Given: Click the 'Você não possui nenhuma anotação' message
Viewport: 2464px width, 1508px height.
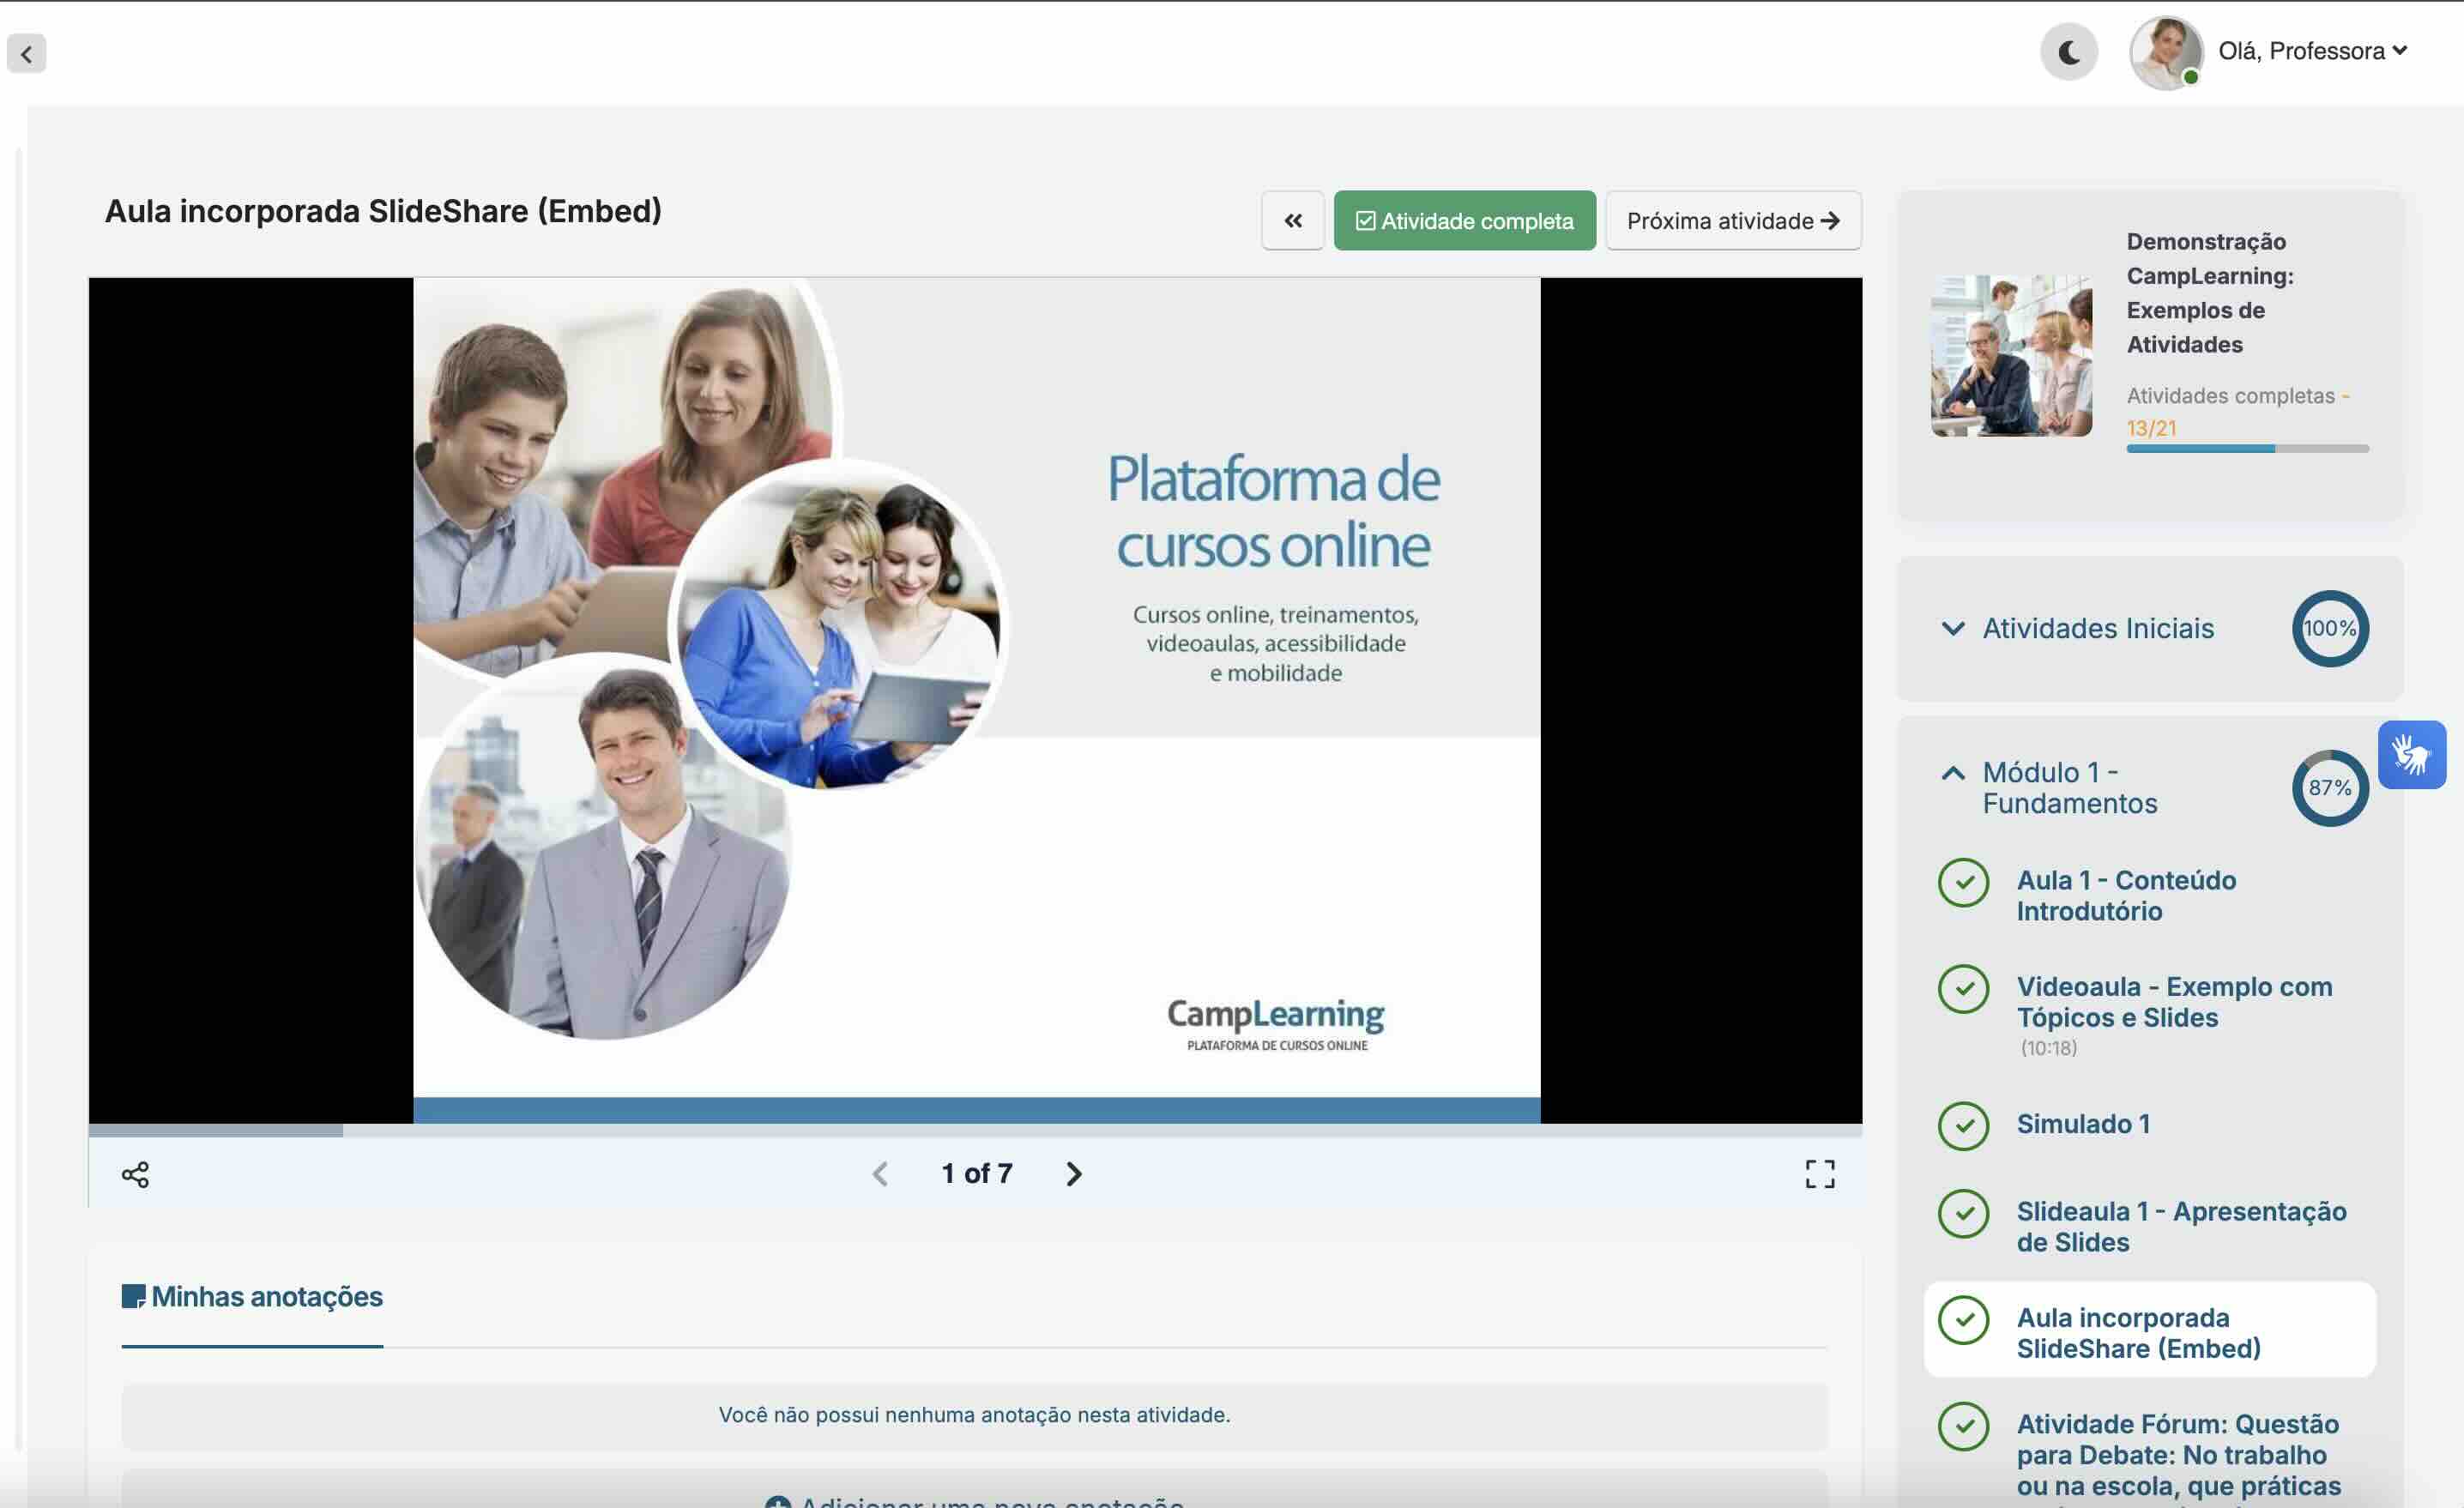Looking at the screenshot, I should [x=974, y=1415].
